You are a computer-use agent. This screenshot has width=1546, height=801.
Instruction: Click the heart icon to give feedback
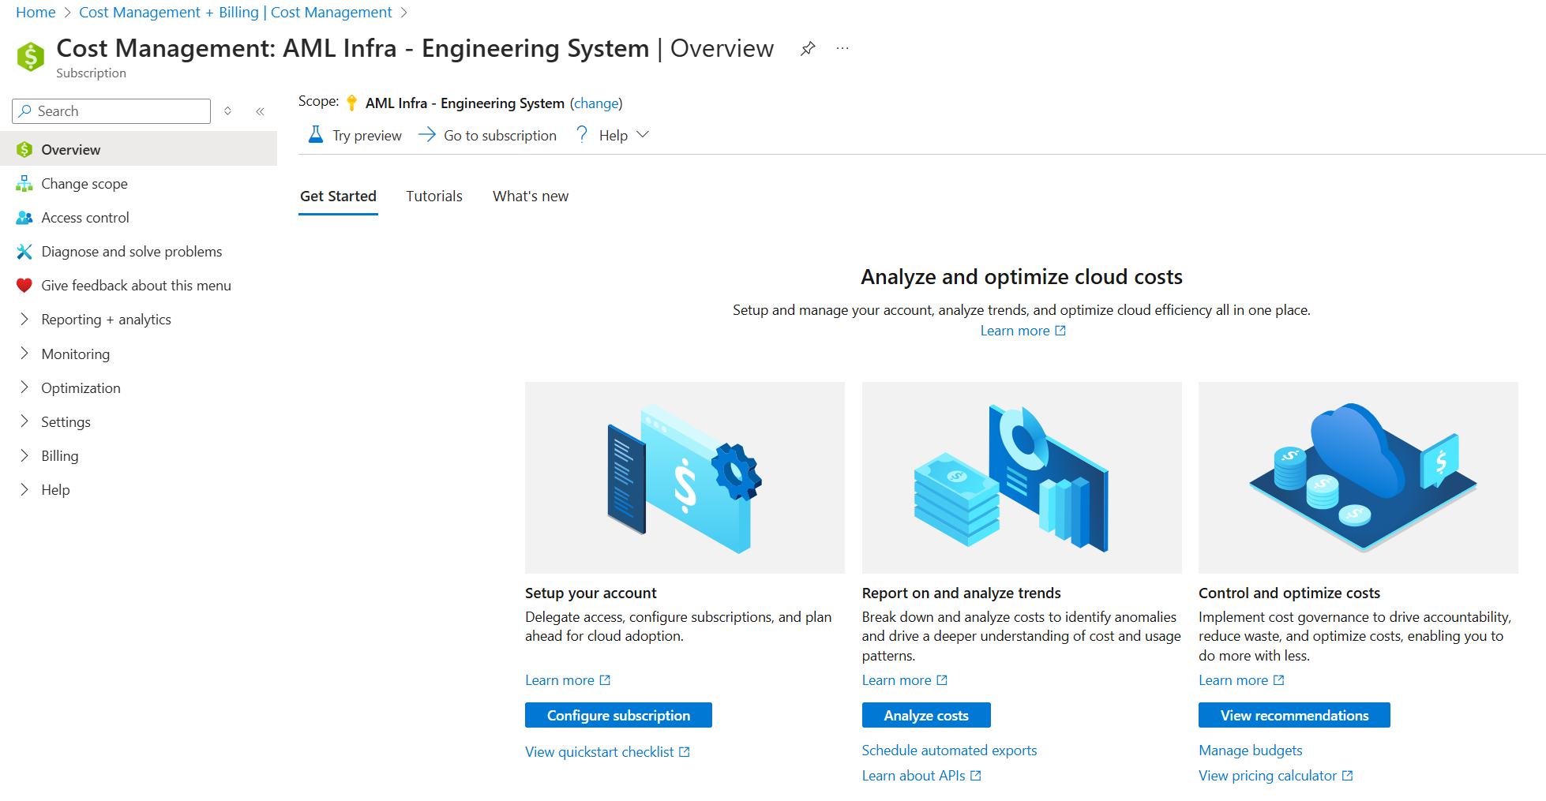pyautogui.click(x=24, y=285)
